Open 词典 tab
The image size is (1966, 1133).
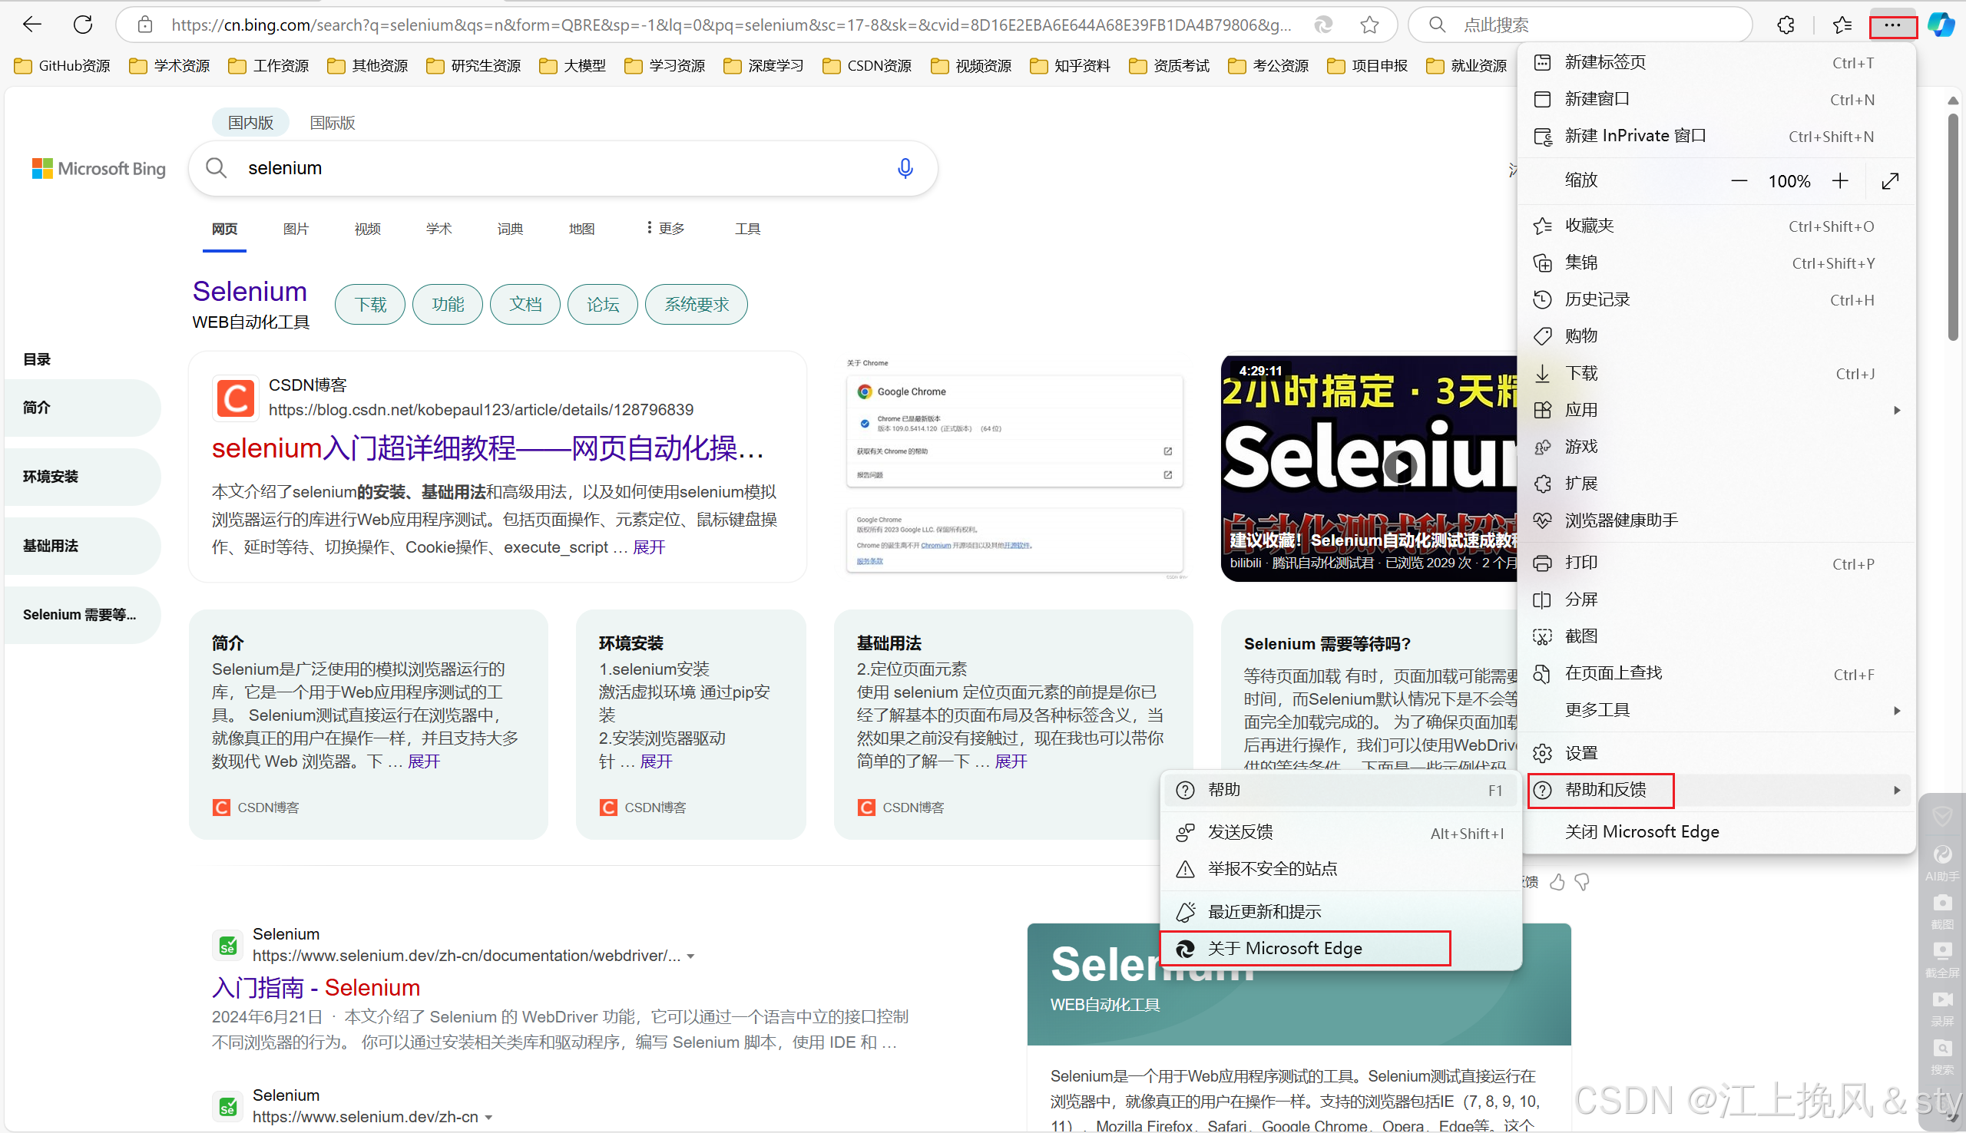510,229
